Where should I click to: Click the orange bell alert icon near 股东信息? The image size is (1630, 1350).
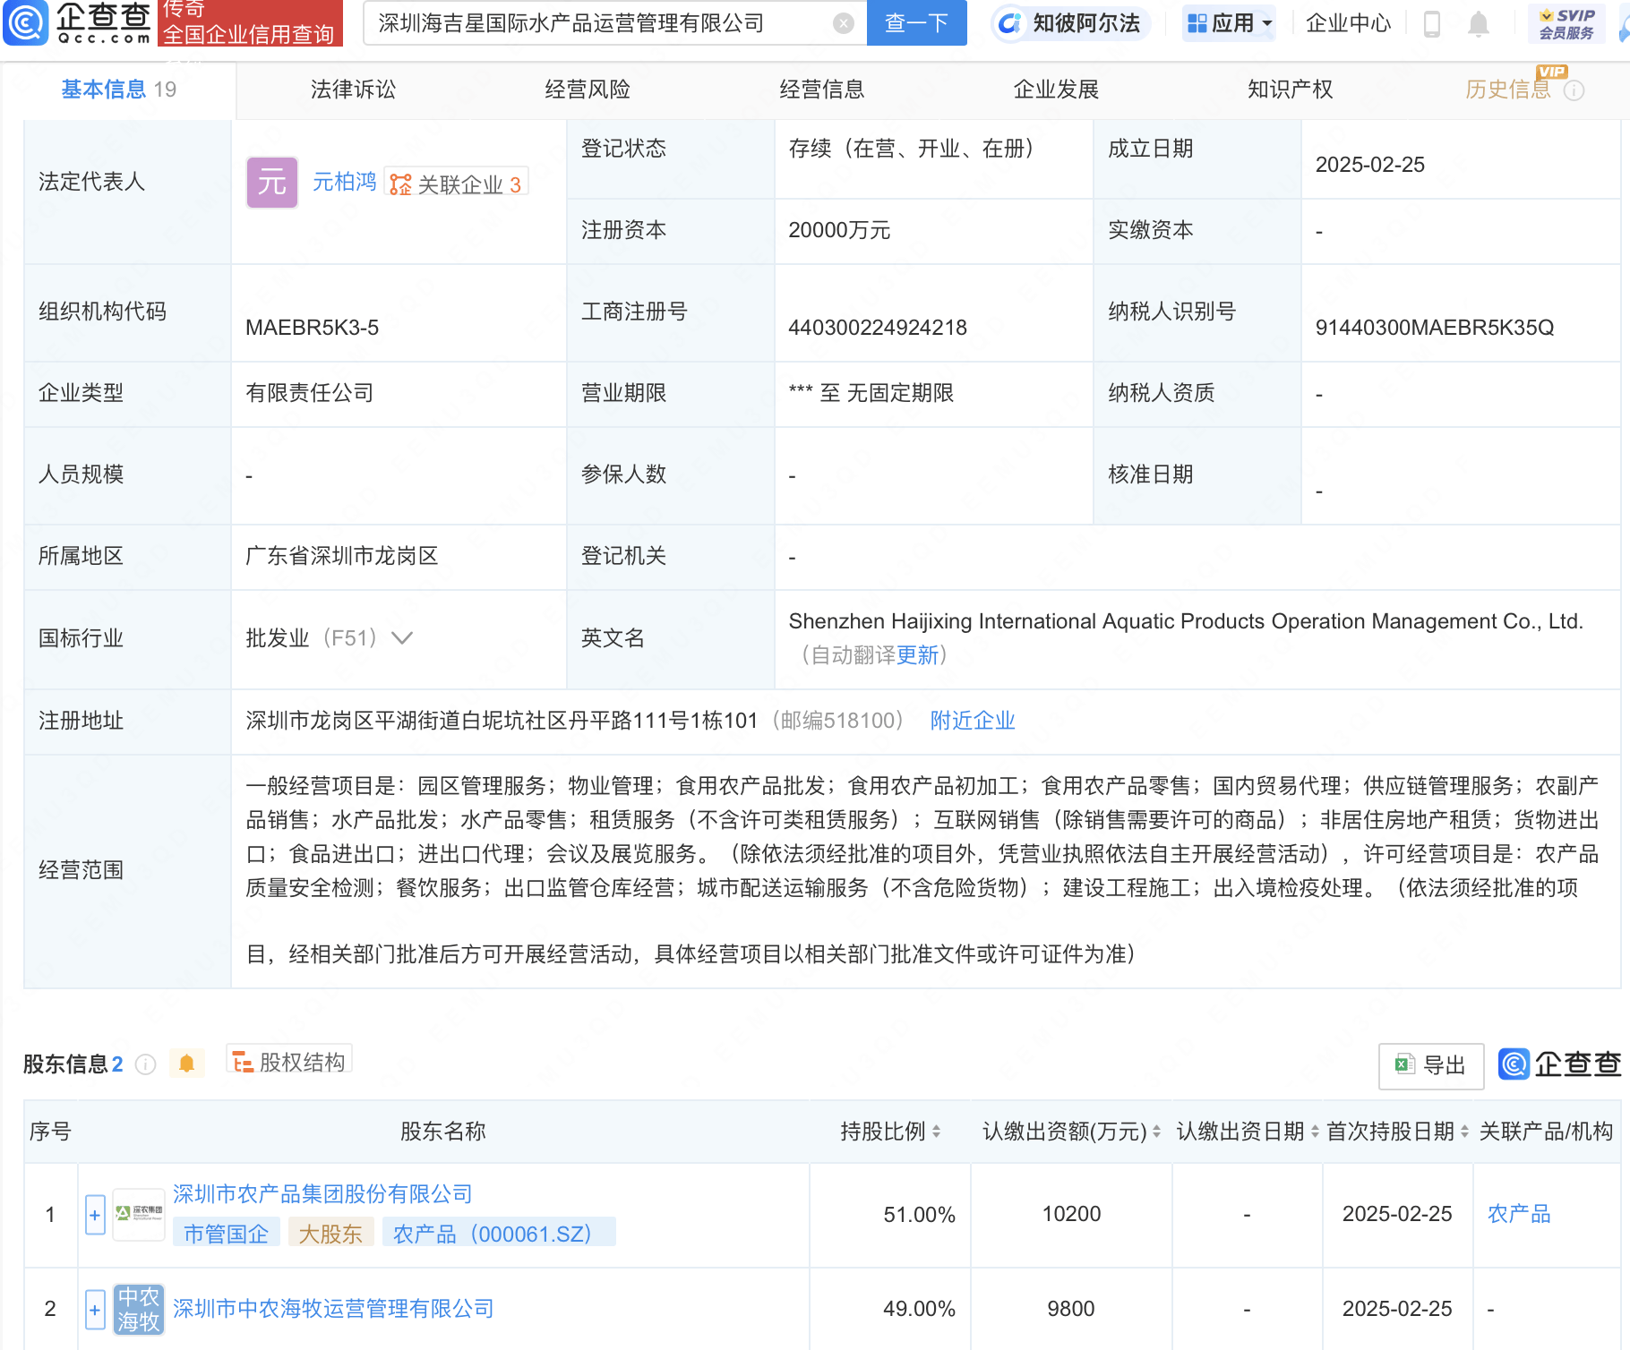186,1064
